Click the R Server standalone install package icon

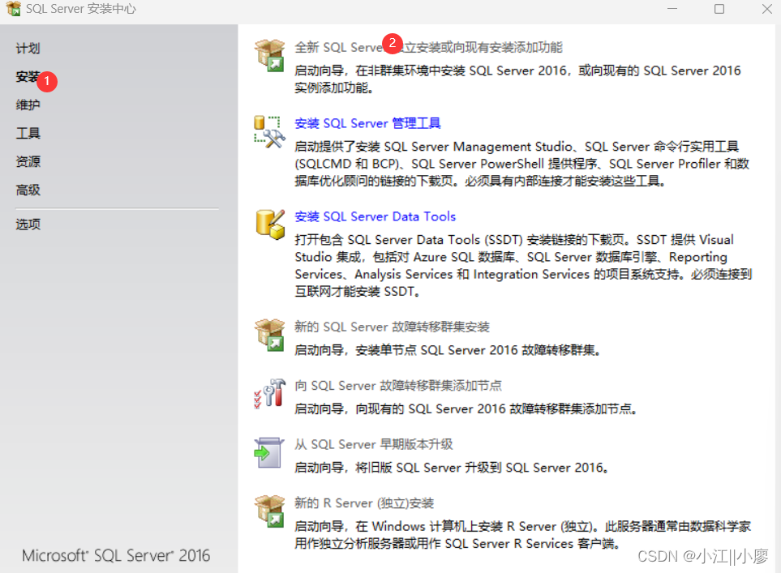pyautogui.click(x=269, y=511)
